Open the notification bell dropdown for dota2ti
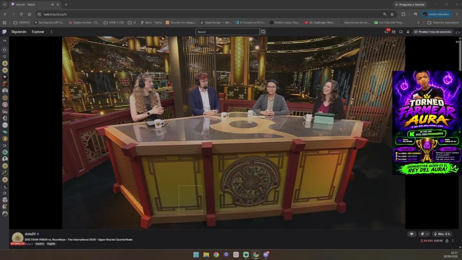The height and width of the screenshot is (260, 462). [424, 234]
